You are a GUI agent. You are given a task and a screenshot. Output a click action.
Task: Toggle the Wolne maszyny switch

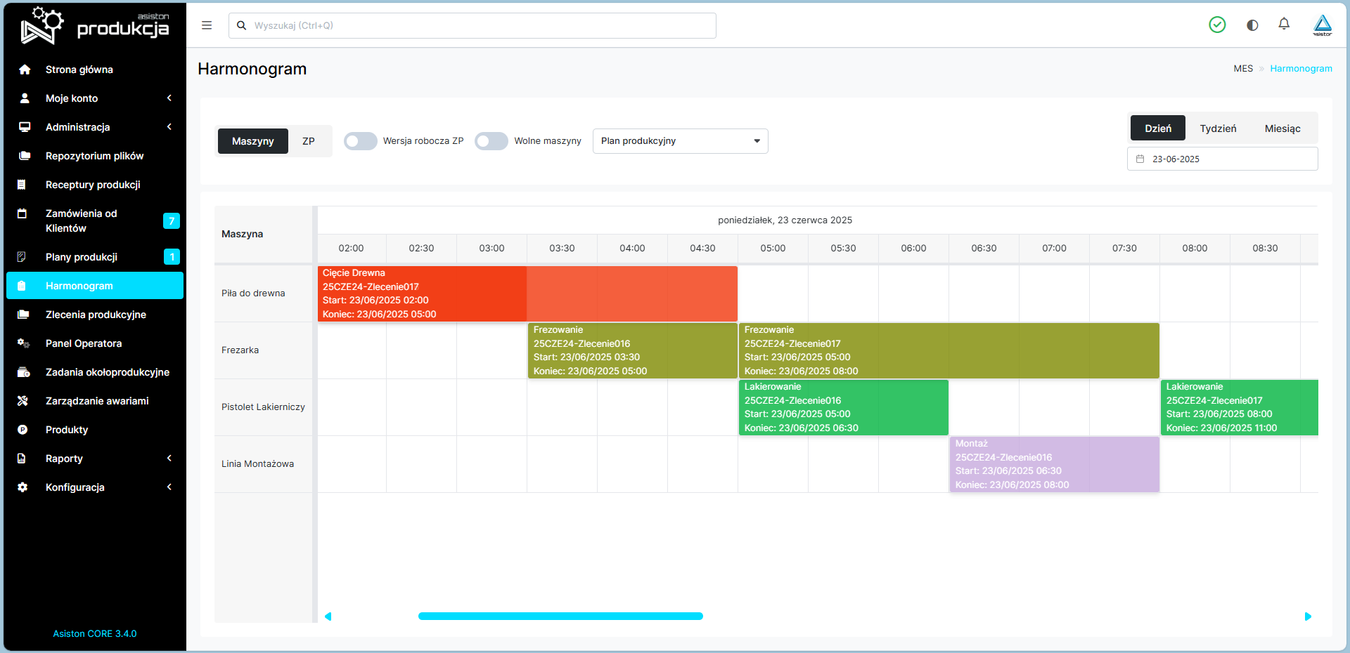(x=491, y=141)
